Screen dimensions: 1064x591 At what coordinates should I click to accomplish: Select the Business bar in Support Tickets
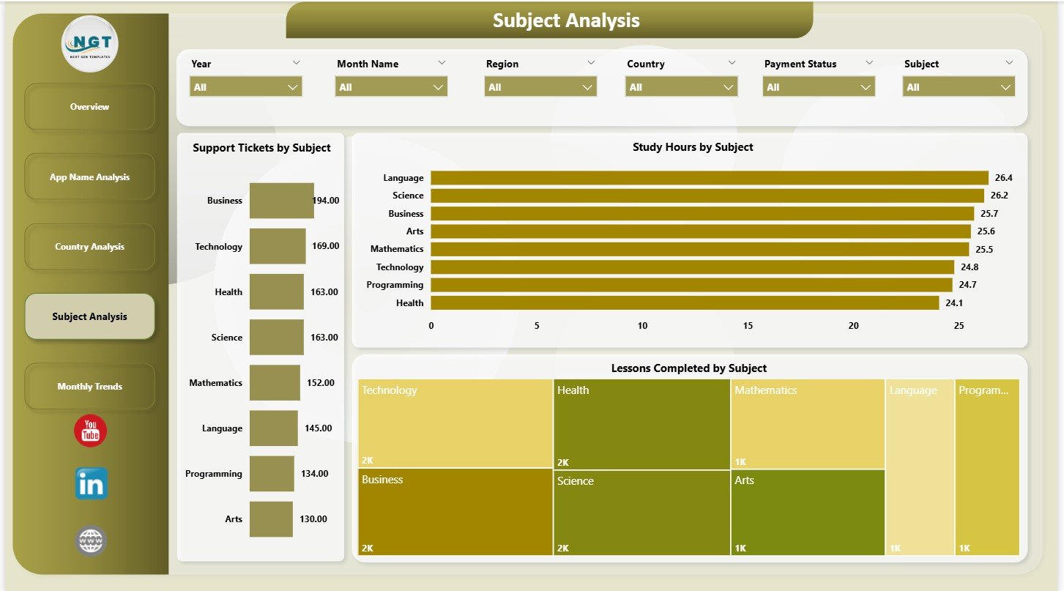coord(282,200)
